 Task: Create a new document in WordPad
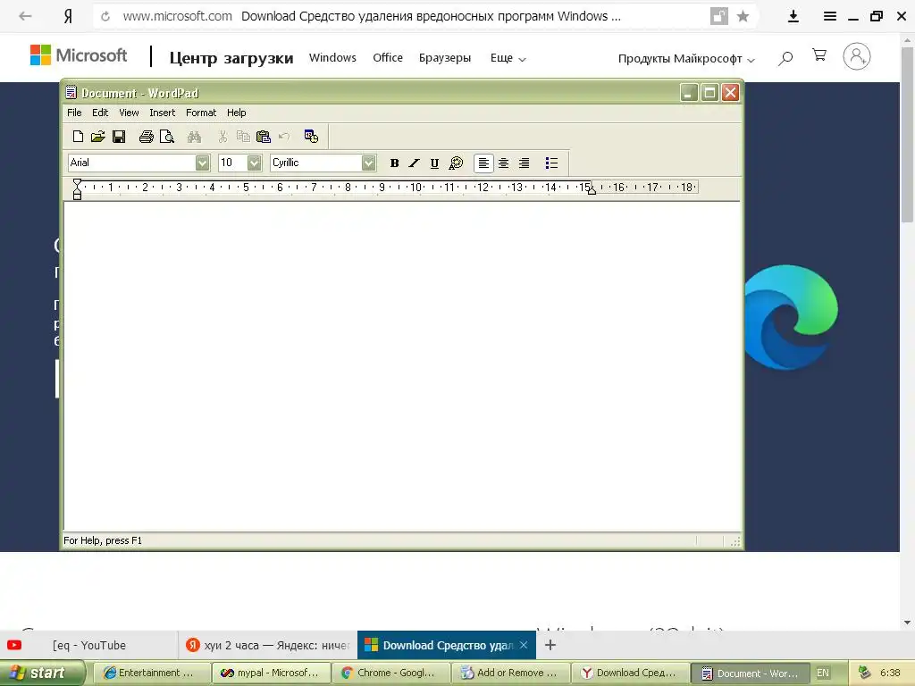click(x=78, y=137)
